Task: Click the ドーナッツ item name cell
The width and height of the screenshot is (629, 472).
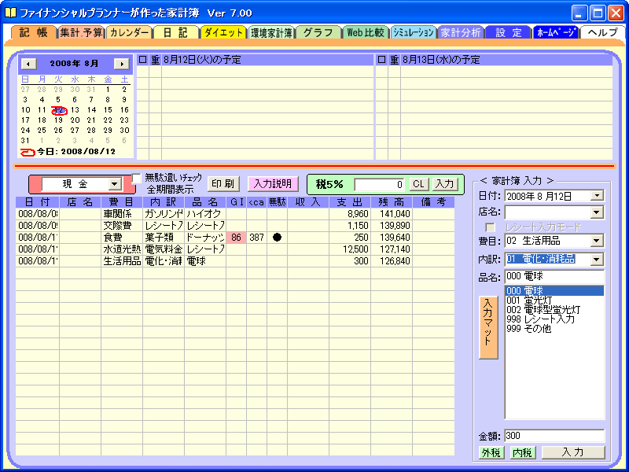Action: [205, 238]
